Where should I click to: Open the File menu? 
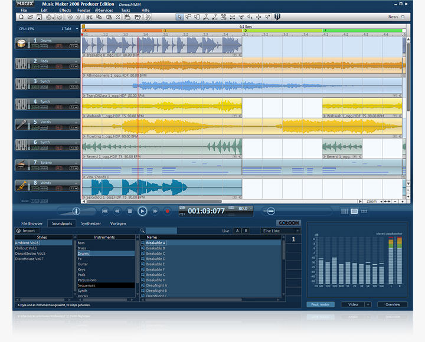pos(24,10)
